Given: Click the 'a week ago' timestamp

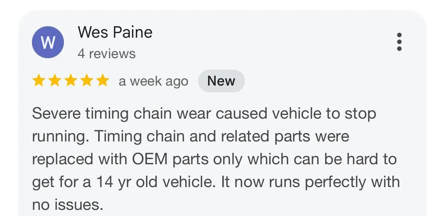Looking at the screenshot, I should pyautogui.click(x=154, y=81).
